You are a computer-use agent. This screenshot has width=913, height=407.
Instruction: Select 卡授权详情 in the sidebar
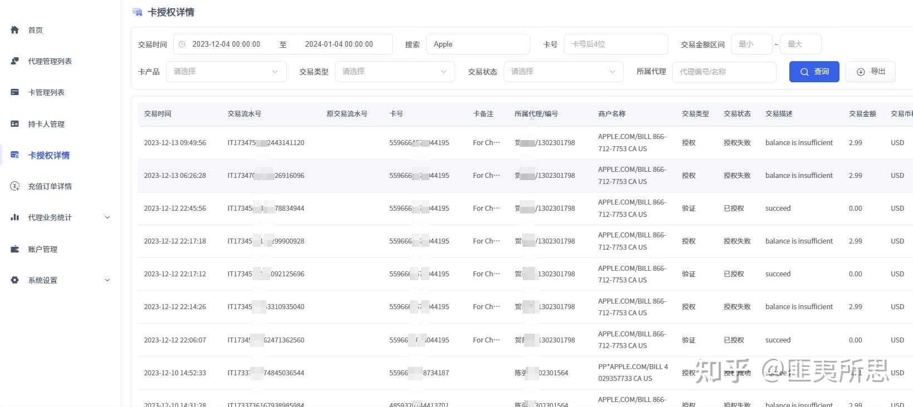49,155
